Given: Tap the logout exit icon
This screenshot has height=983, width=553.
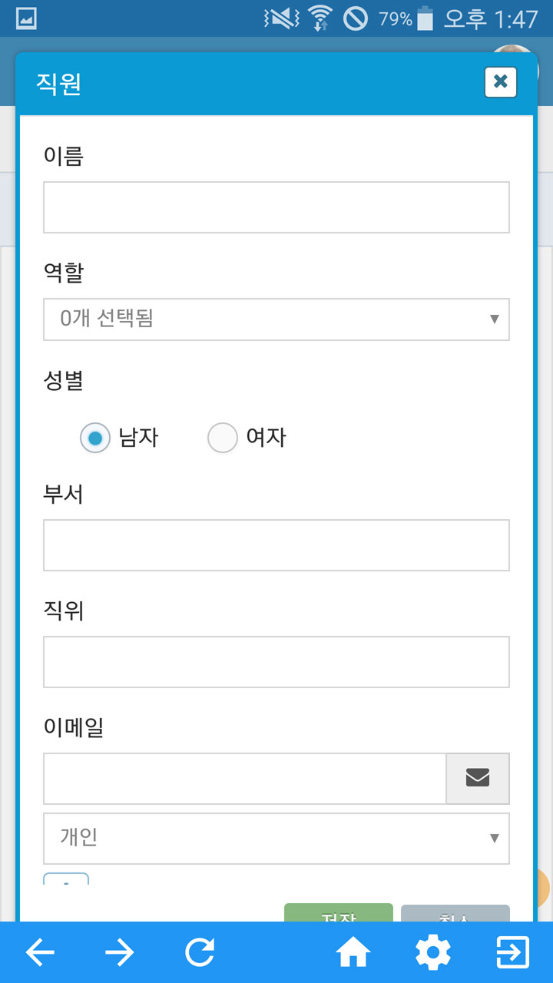Looking at the screenshot, I should click(x=513, y=953).
